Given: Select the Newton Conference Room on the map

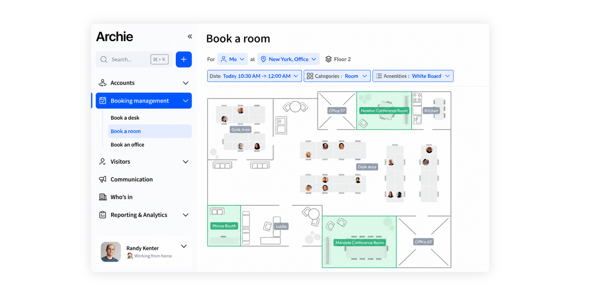Looking at the screenshot, I should click(x=384, y=111).
